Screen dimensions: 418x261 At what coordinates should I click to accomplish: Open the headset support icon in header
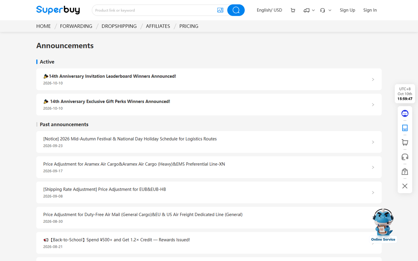[323, 10]
